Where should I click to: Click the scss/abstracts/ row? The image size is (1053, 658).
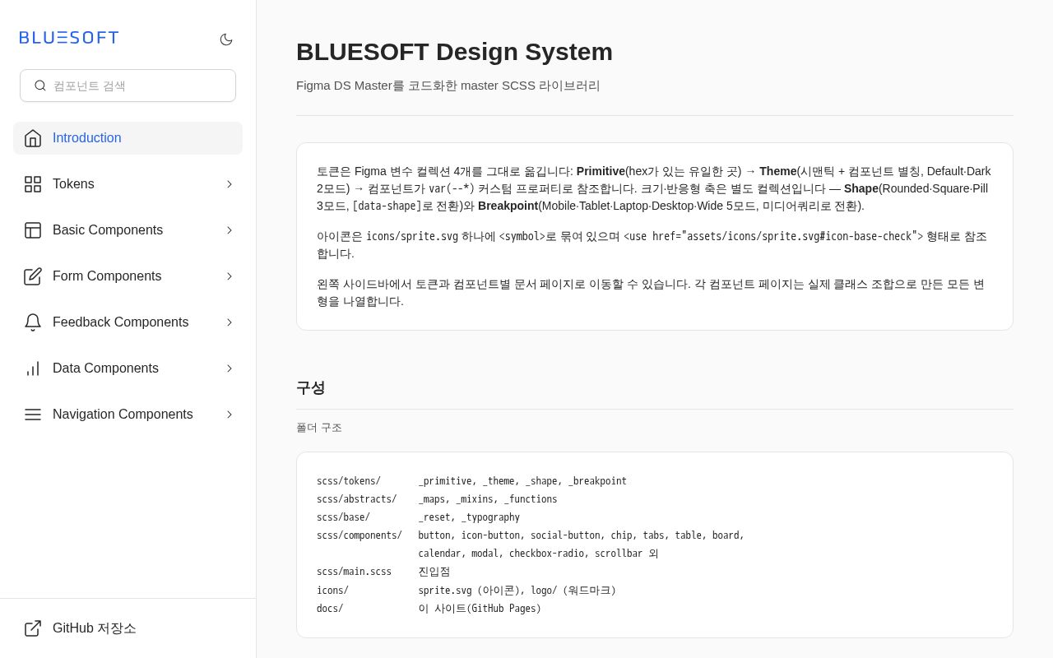coord(437,499)
